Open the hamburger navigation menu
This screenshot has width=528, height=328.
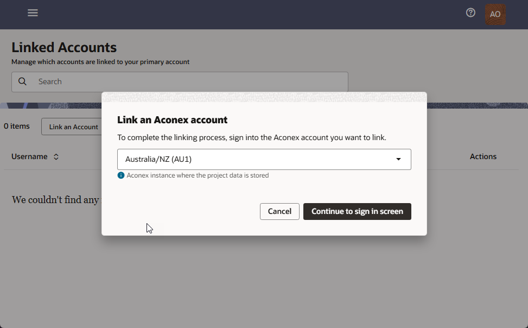tap(33, 12)
